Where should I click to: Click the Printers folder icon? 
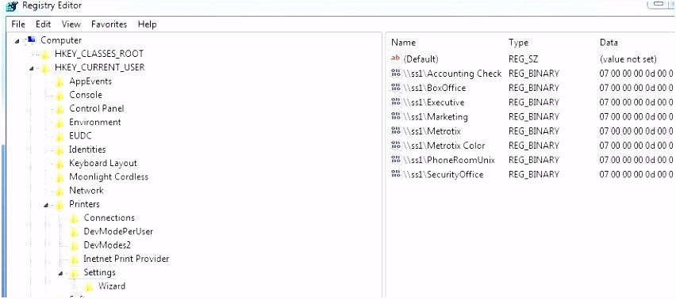[60, 205]
